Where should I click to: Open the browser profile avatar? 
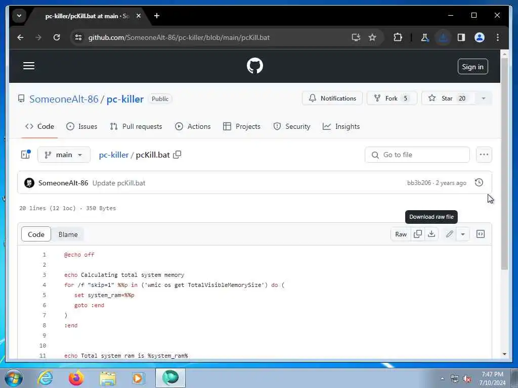(x=480, y=37)
